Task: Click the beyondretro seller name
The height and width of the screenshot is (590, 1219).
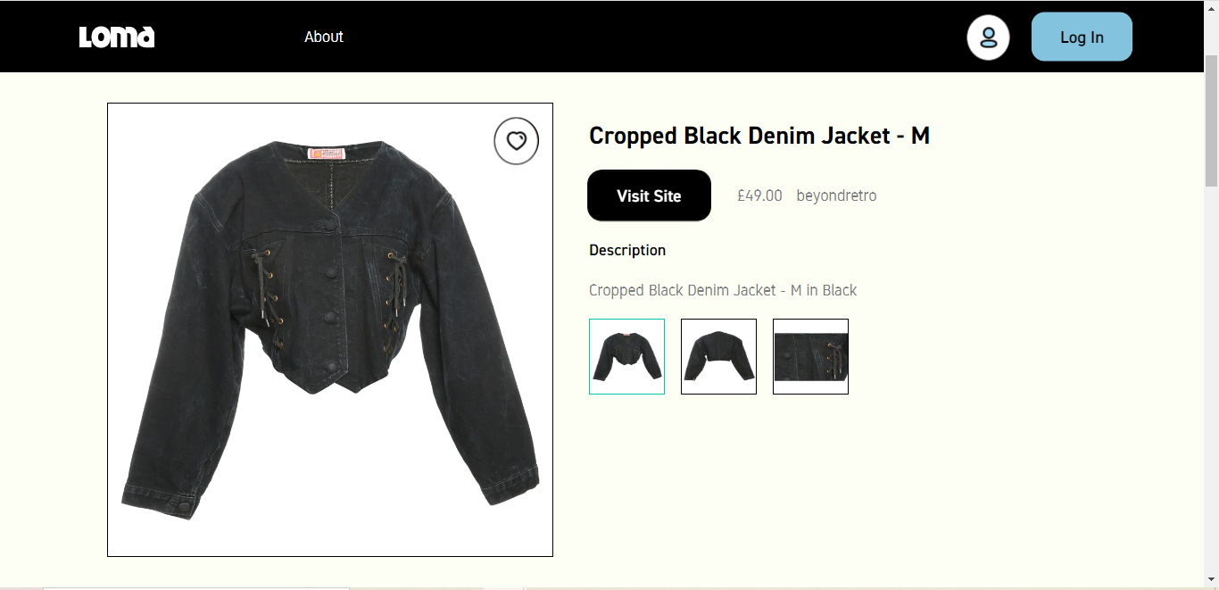Action: pyautogui.click(x=836, y=195)
